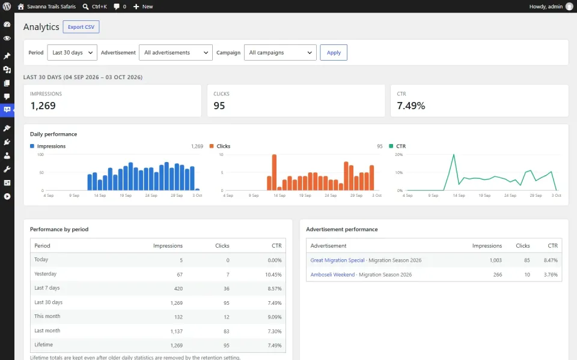Click the Advertisement column header

click(328, 246)
